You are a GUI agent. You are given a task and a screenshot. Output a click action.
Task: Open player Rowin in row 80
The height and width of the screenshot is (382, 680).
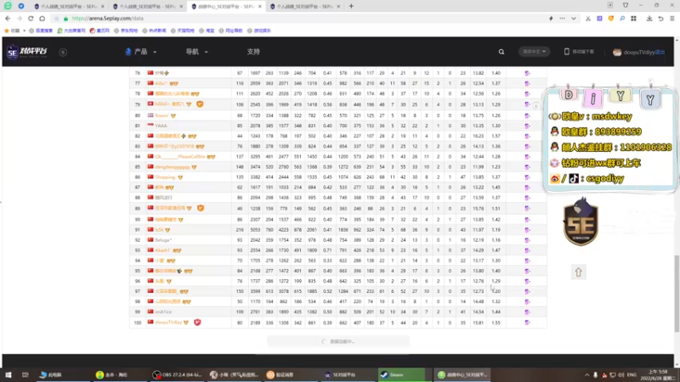point(161,115)
